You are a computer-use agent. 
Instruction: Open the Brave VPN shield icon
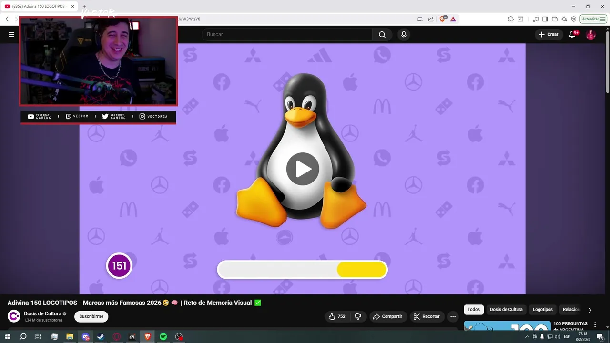coord(574,19)
